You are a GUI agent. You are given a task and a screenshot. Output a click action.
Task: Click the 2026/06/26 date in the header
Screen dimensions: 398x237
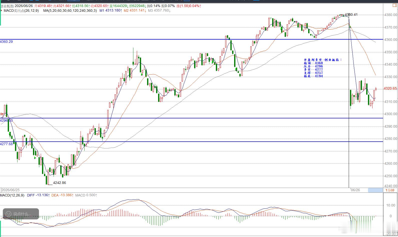click(x=24, y=6)
